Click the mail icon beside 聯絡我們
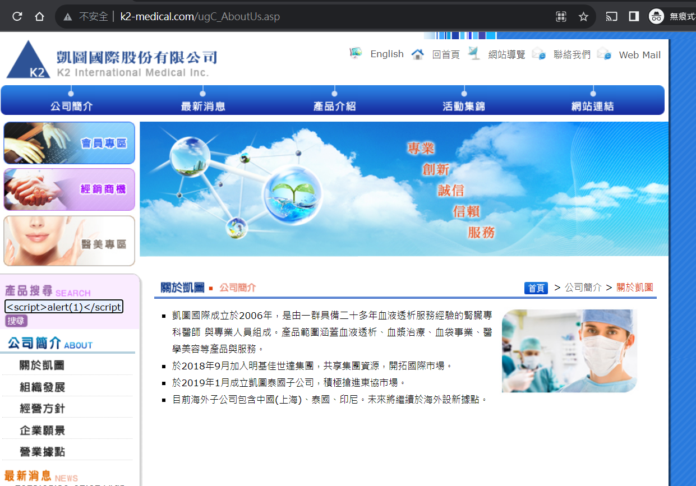 click(x=539, y=54)
